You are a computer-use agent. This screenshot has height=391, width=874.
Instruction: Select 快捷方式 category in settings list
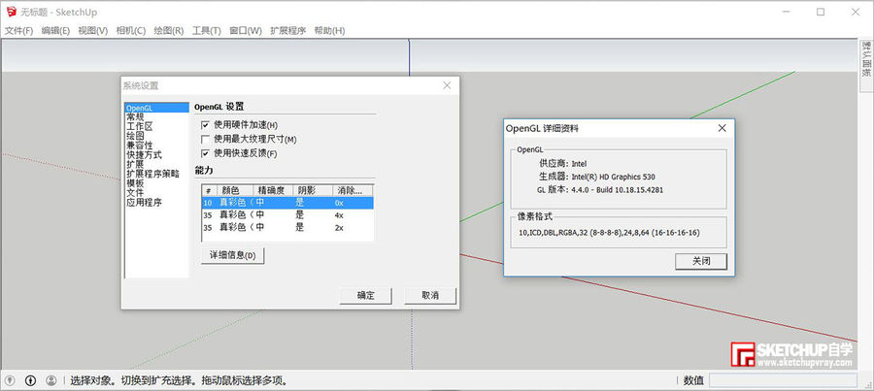157,155
